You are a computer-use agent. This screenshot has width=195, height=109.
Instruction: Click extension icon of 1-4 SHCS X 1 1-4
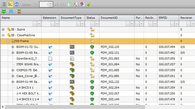(x=50, y=99)
